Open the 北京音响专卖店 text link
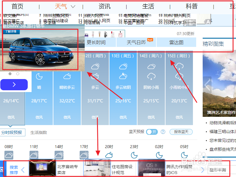Image resolution: width=236 pixels, height=177 pixels. coord(68,170)
